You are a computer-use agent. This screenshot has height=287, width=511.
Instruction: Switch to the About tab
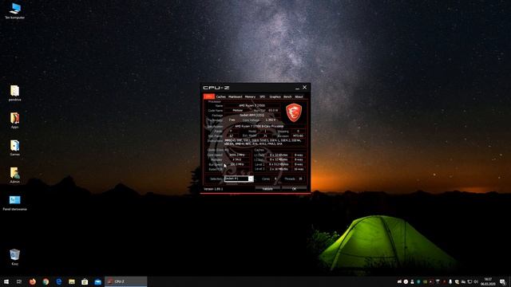point(299,96)
